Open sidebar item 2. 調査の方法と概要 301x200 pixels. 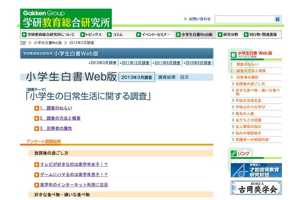tap(248, 71)
